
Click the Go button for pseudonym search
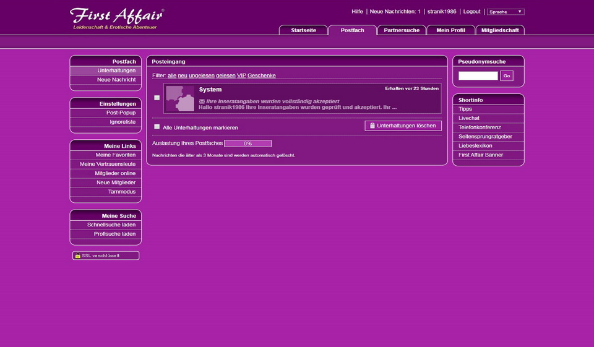[x=506, y=75]
